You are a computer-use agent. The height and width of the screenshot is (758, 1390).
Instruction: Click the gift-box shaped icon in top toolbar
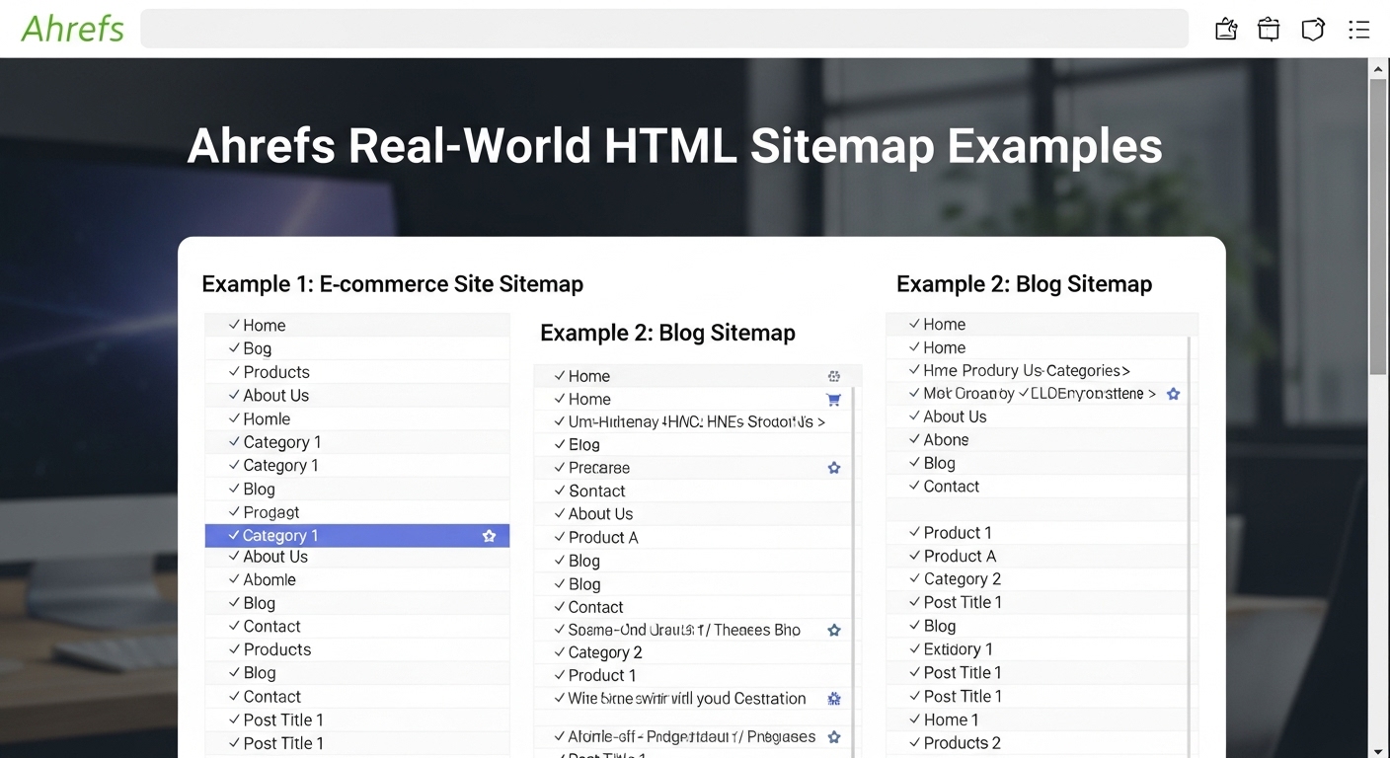click(1269, 30)
